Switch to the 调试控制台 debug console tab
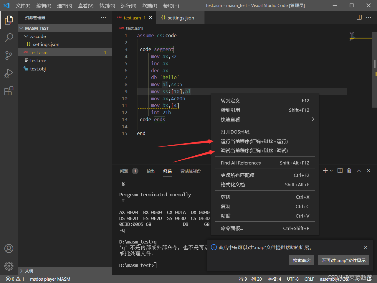 pyautogui.click(x=191, y=171)
